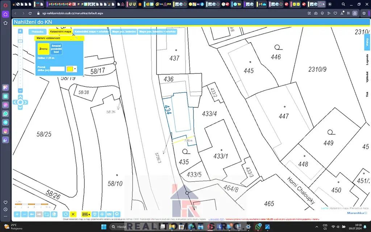Open the KN info tool
Image resolution: width=371 pixels, height=232 pixels.
tap(109, 214)
